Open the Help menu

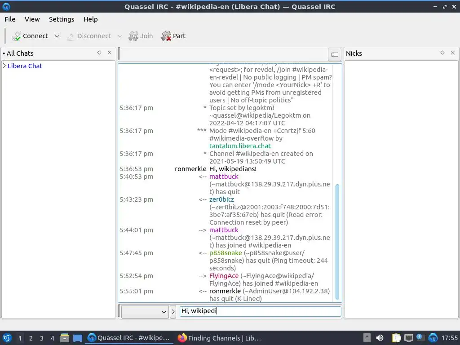pos(90,19)
